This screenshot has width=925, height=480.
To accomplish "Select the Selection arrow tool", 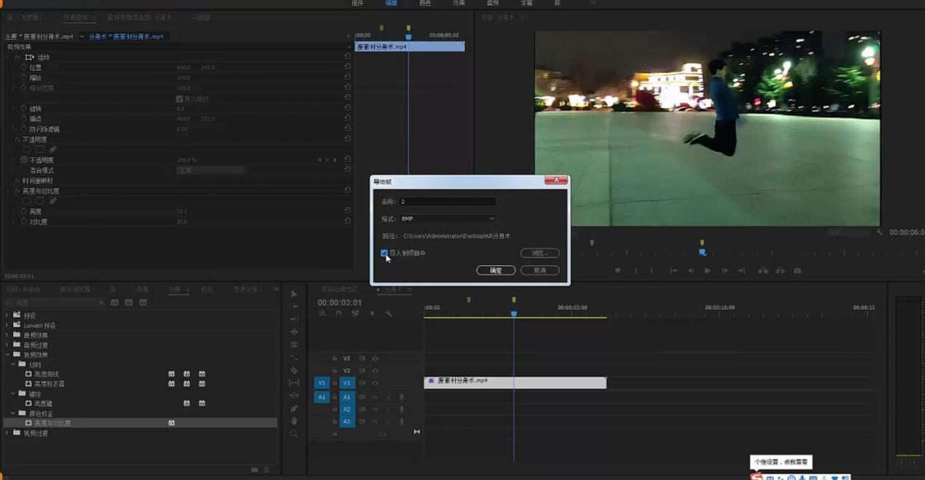I will click(x=294, y=294).
